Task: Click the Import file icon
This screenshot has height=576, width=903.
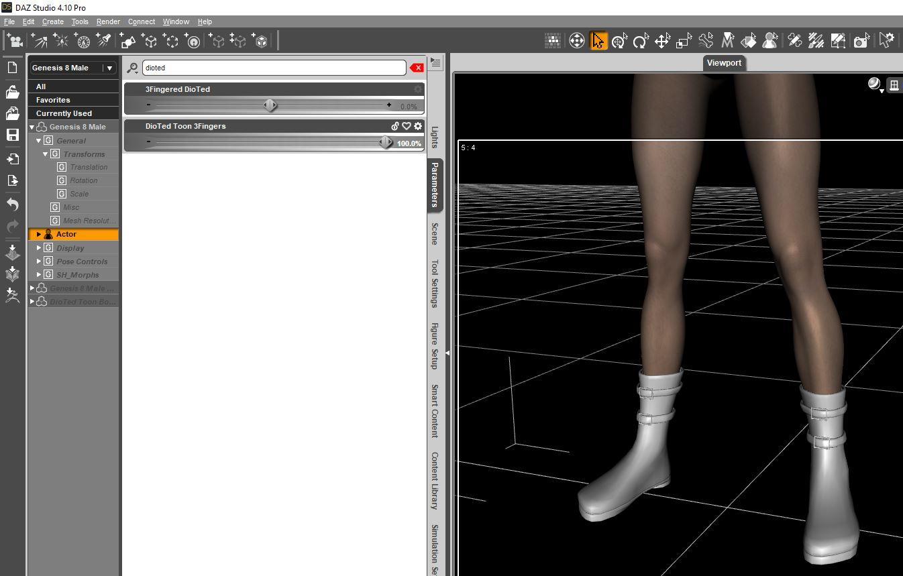Action: [x=13, y=159]
